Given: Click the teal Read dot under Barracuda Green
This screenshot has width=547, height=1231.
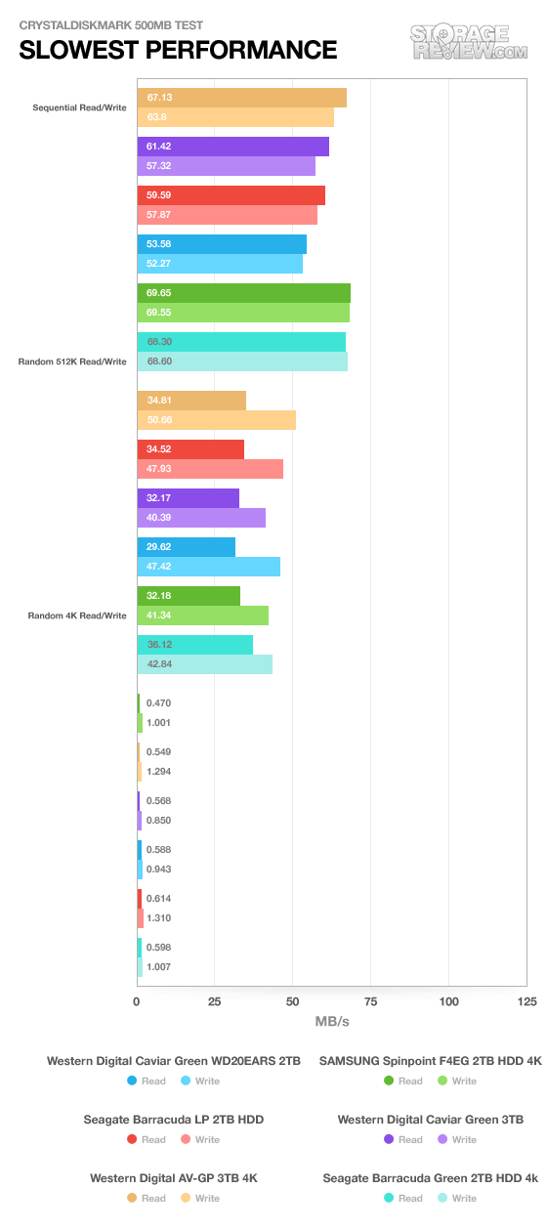Looking at the screenshot, I should click(390, 1198).
